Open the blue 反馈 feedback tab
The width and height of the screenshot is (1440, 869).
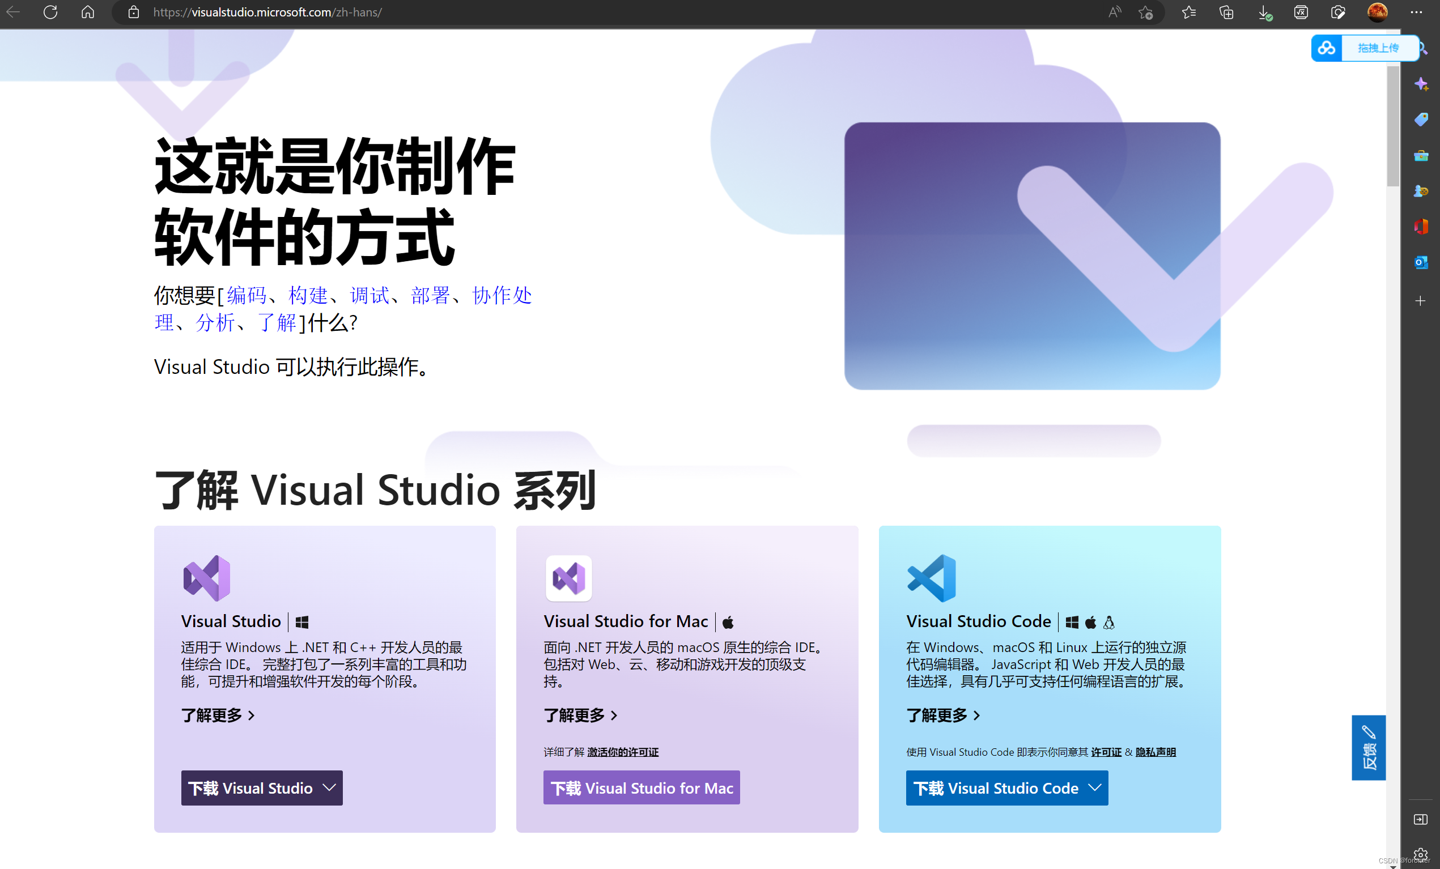pyautogui.click(x=1368, y=748)
